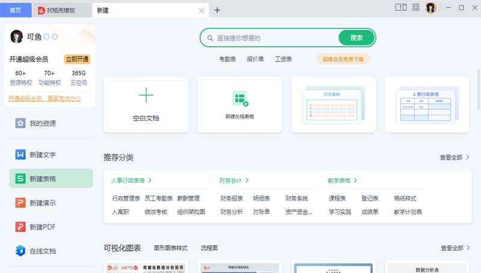481x273 pixels.
Task: Click the 新建在线表格 grid icon
Action: [240, 99]
